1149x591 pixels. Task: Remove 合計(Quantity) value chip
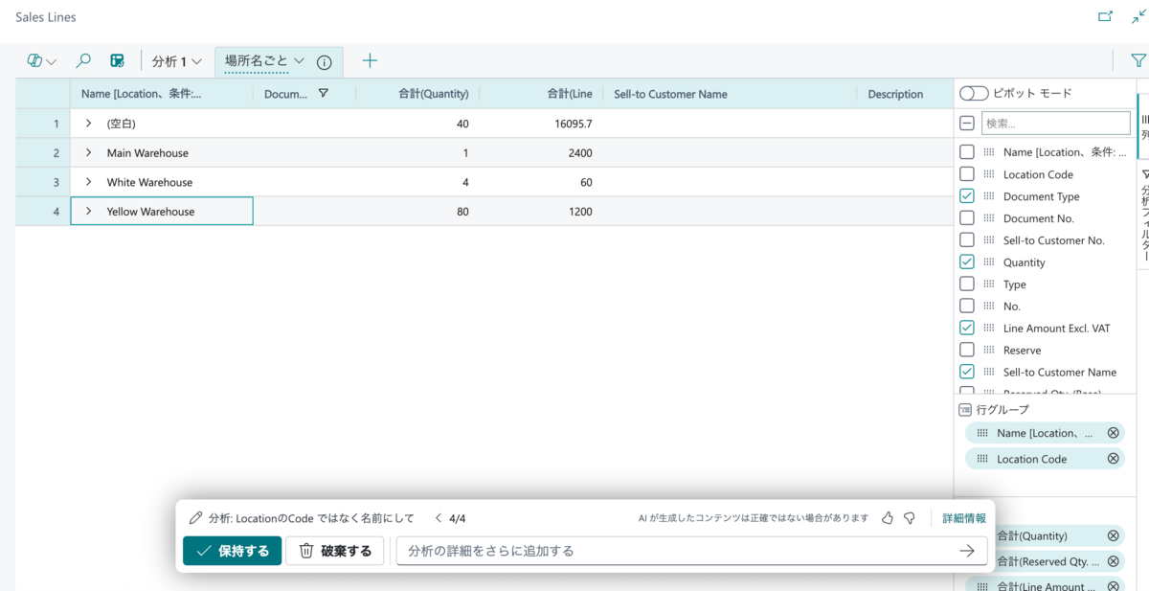coord(1113,536)
